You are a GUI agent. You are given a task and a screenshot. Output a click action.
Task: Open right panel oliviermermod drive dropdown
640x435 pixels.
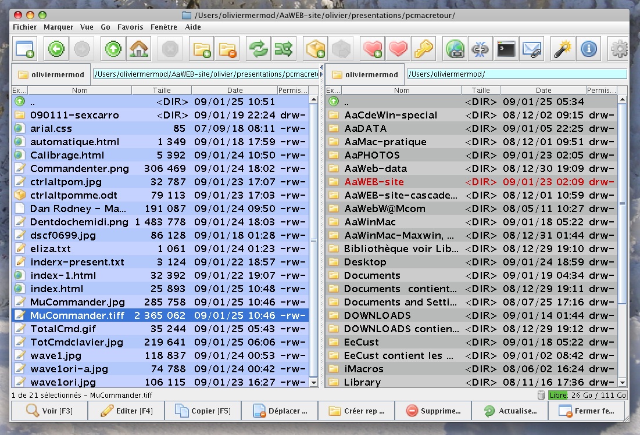pyautogui.click(x=364, y=74)
